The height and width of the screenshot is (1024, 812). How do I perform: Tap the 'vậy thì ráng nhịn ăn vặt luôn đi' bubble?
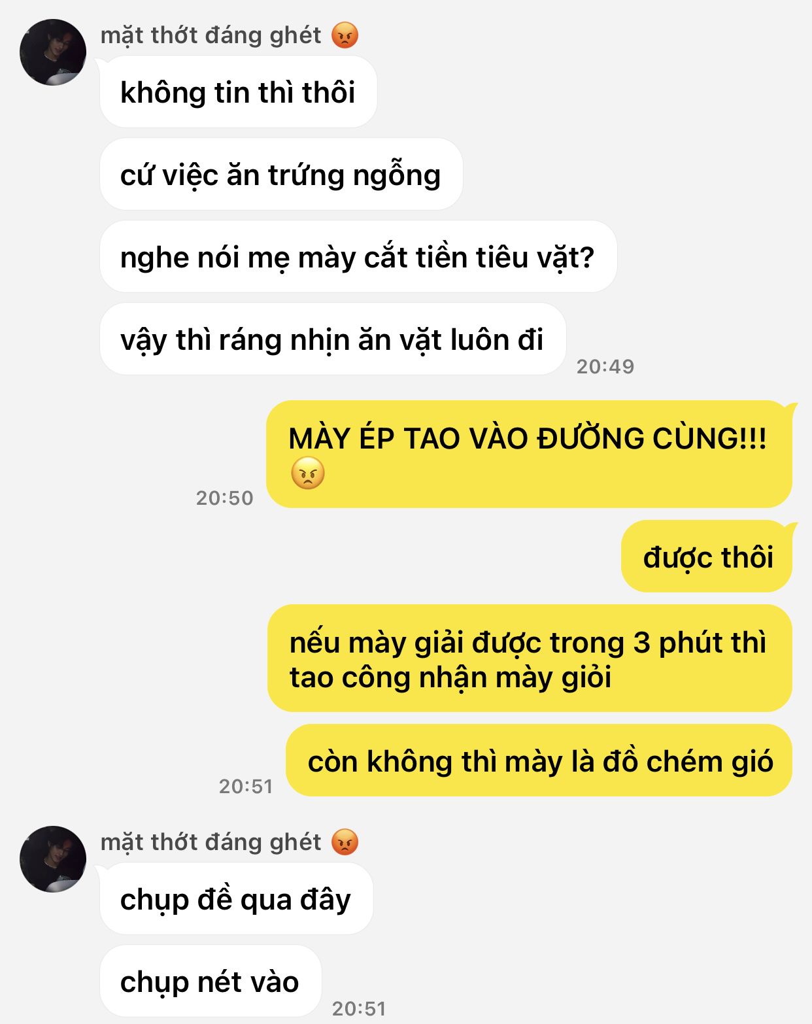tap(333, 339)
